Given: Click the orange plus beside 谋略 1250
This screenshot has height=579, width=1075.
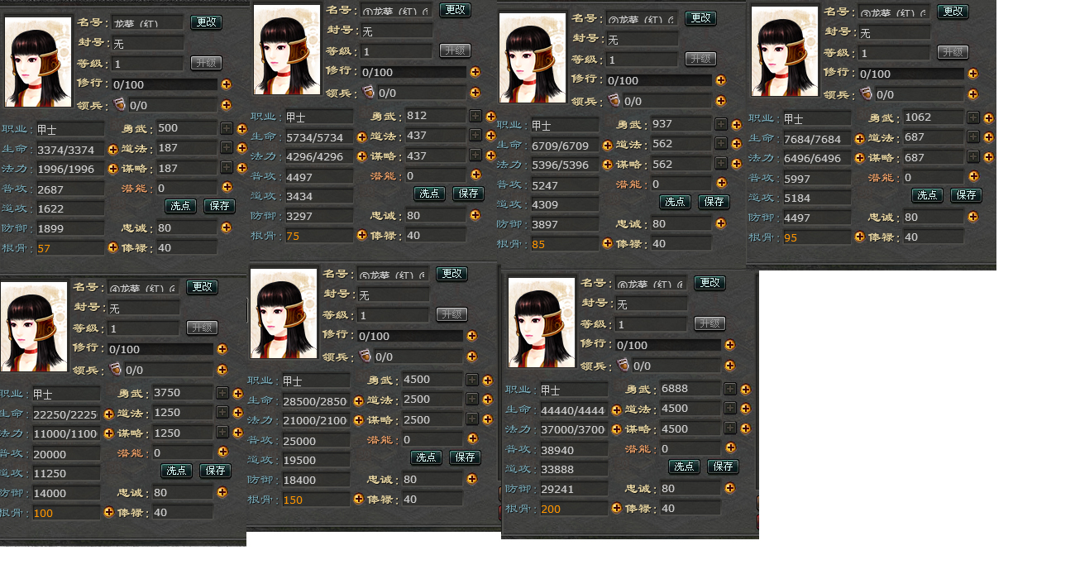Looking at the screenshot, I should point(237,433).
